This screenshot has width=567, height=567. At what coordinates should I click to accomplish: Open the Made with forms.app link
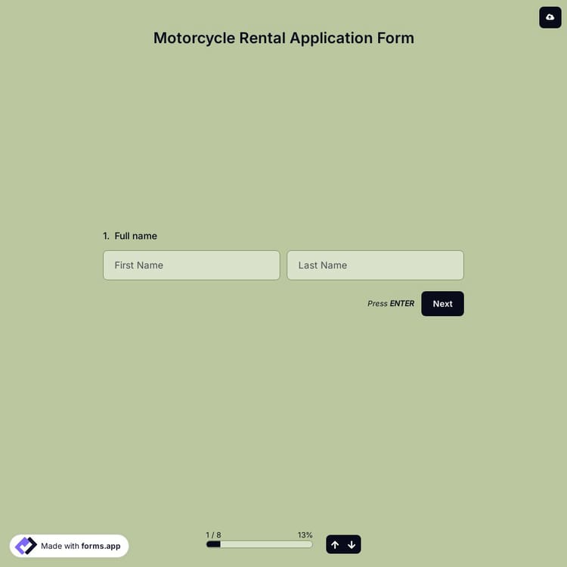[x=70, y=546]
